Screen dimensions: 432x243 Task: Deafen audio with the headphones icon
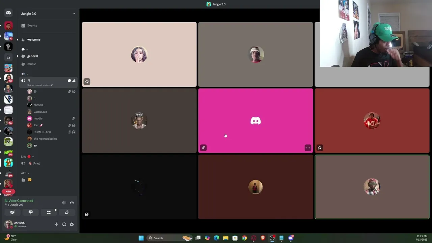(64, 224)
